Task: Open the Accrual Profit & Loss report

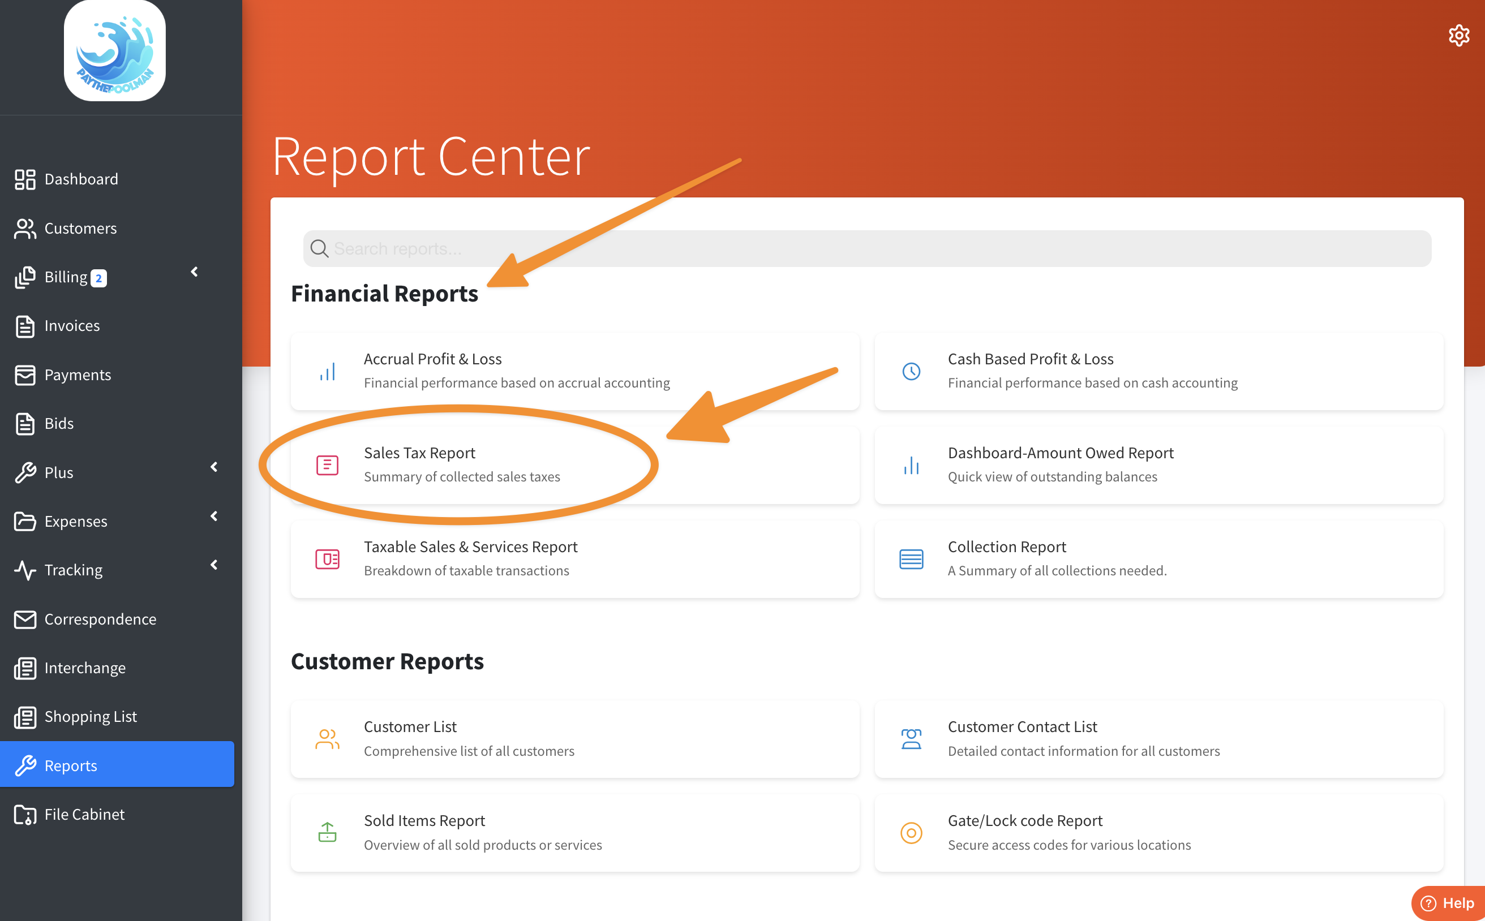Action: coord(574,371)
